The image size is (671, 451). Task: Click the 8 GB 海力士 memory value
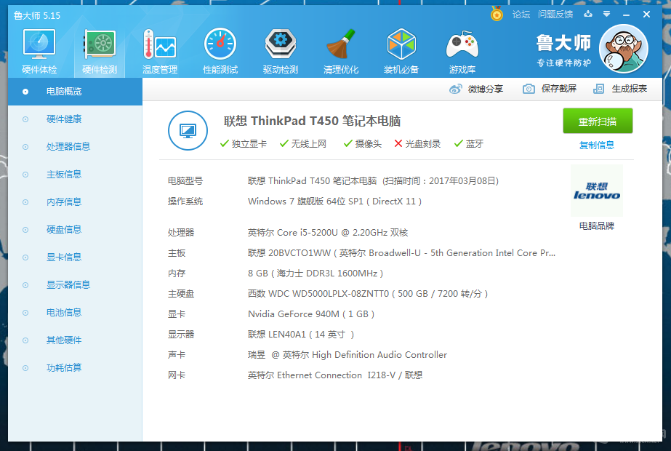(316, 274)
